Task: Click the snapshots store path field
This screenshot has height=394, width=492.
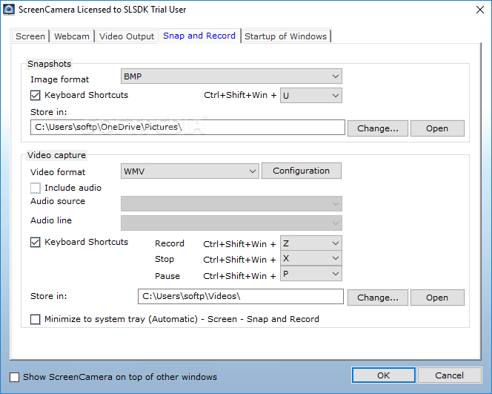Action: 187,127
